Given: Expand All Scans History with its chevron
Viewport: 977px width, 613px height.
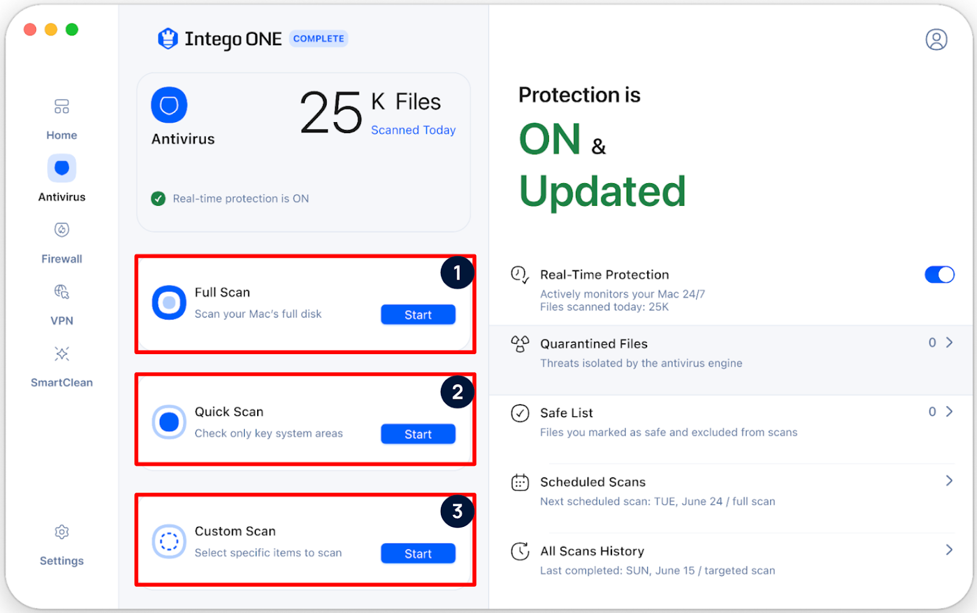Looking at the screenshot, I should pos(950,550).
